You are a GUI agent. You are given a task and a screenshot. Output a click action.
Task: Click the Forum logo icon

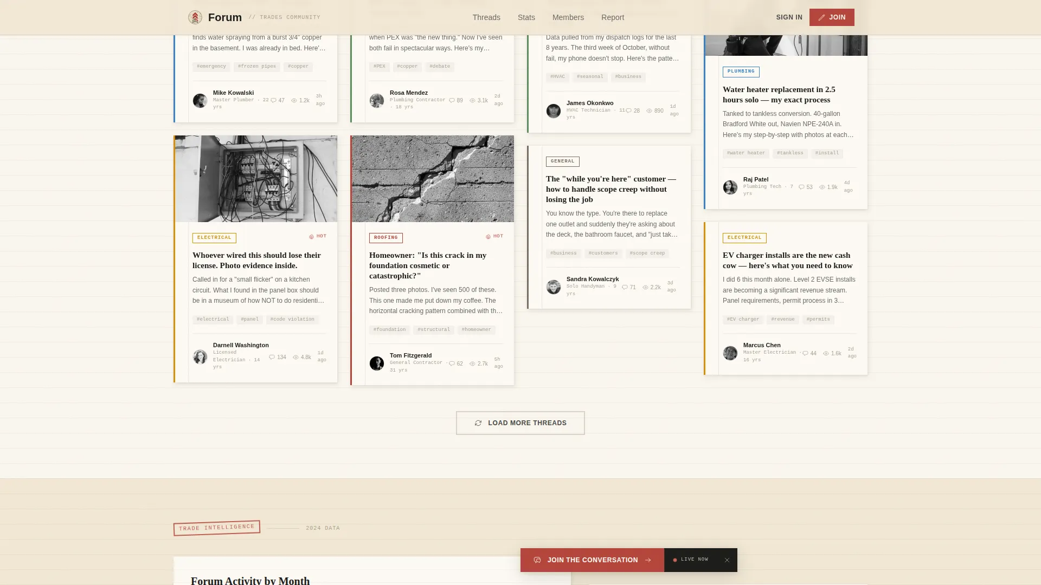tap(195, 17)
